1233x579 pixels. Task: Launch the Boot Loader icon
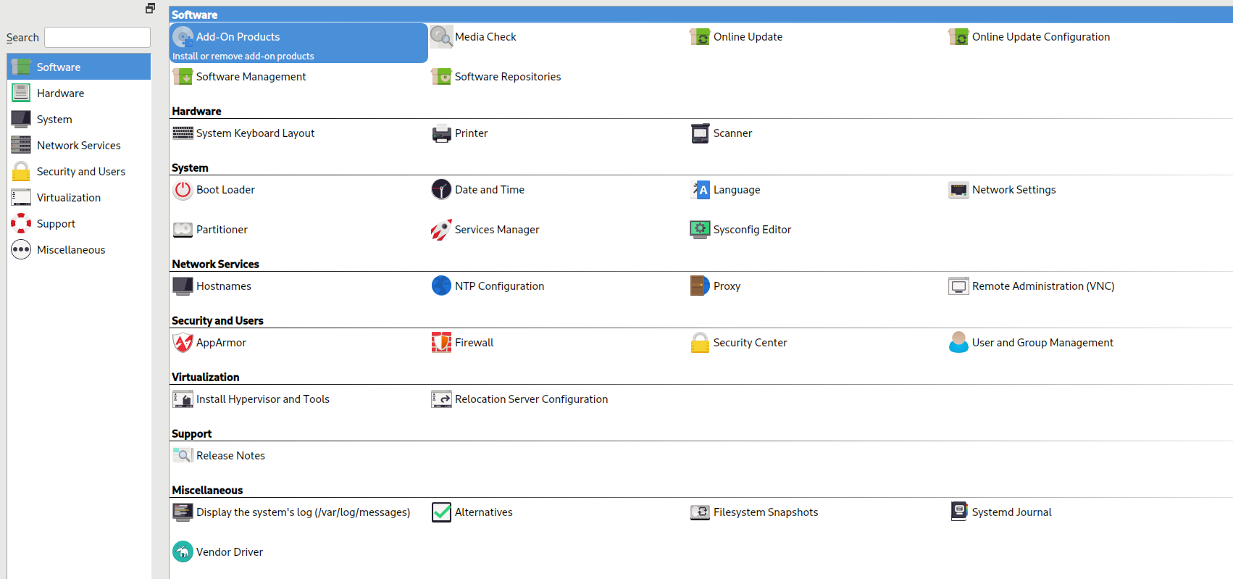point(183,190)
